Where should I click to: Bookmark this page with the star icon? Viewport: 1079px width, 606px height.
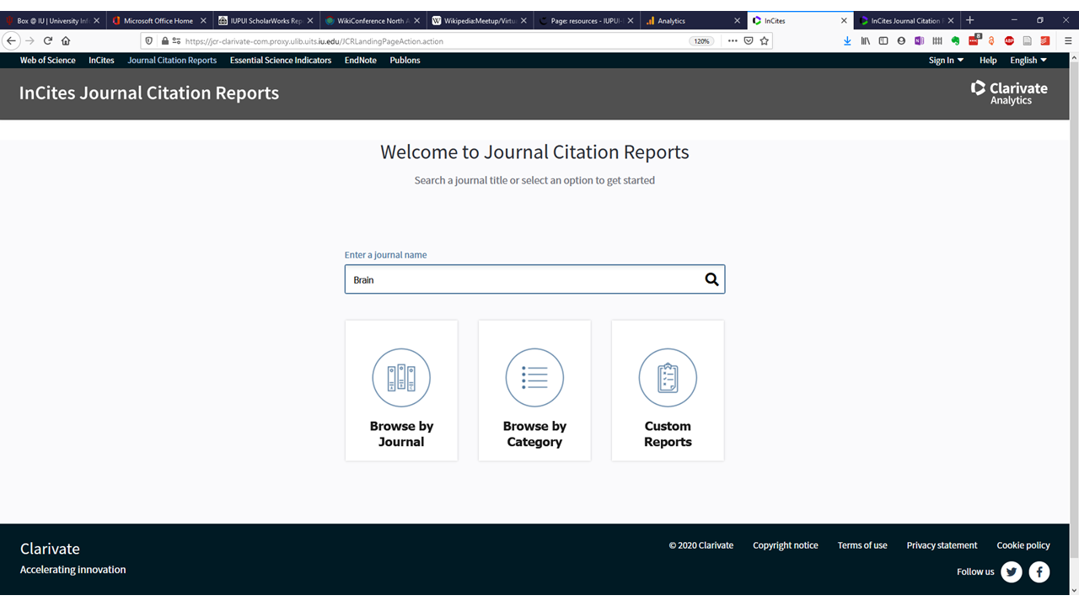coord(765,40)
